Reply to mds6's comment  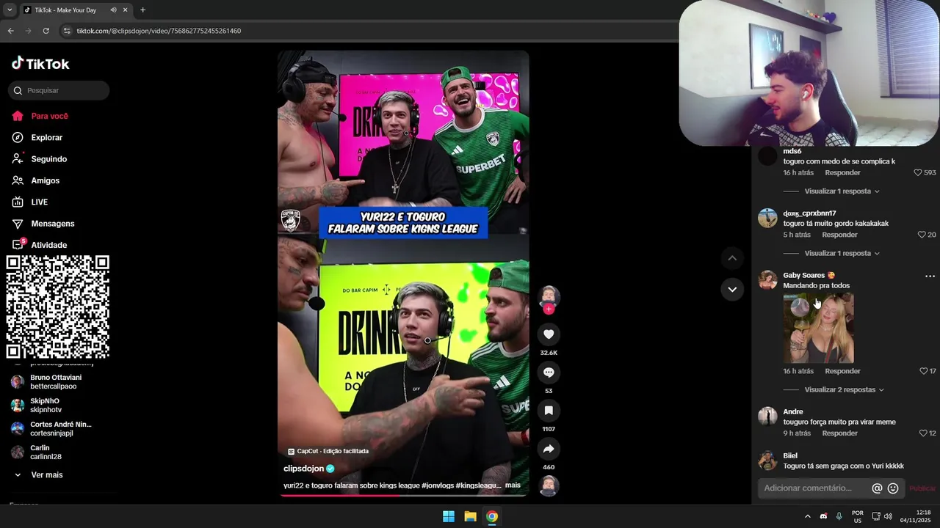842,173
